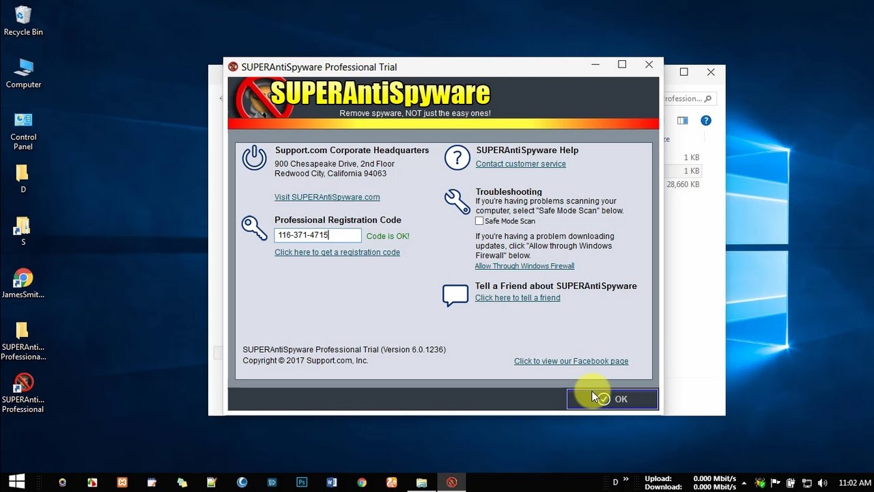Close the SUPERAntiSpyware Professional Trial window
The image size is (874, 492).
(x=649, y=64)
